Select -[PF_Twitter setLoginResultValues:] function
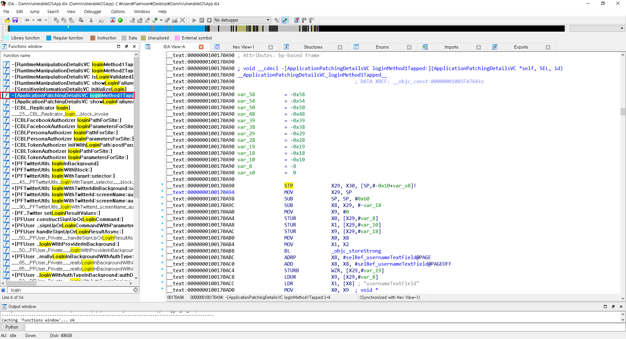The height and width of the screenshot is (339, 626). point(56,213)
